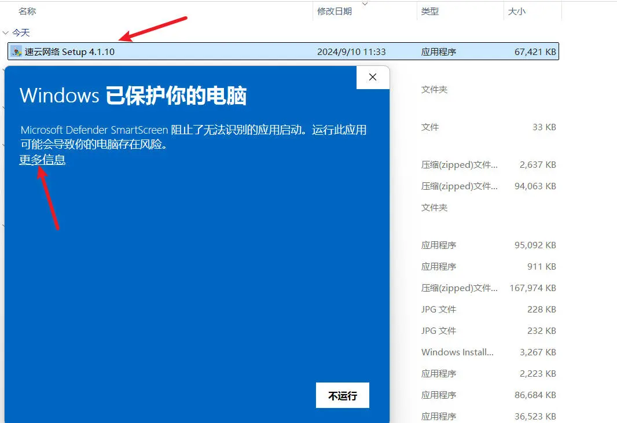Select the 速云网络 Setup 4.1.10 file name

[x=69, y=52]
